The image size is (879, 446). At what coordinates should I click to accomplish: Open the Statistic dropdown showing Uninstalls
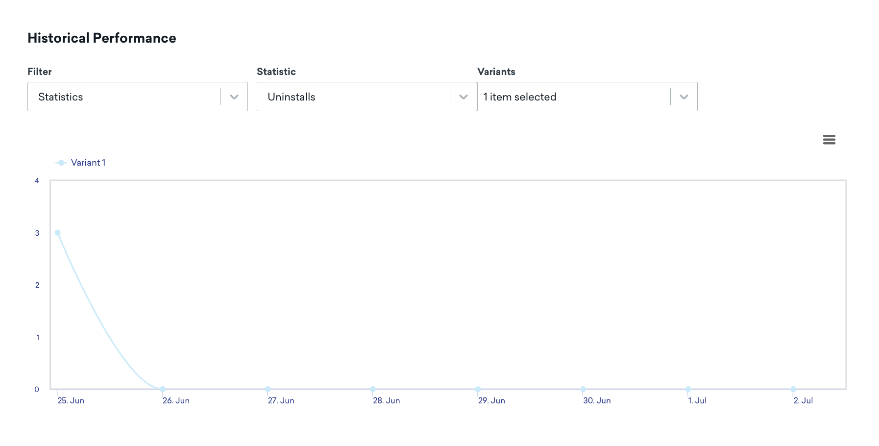click(x=367, y=97)
